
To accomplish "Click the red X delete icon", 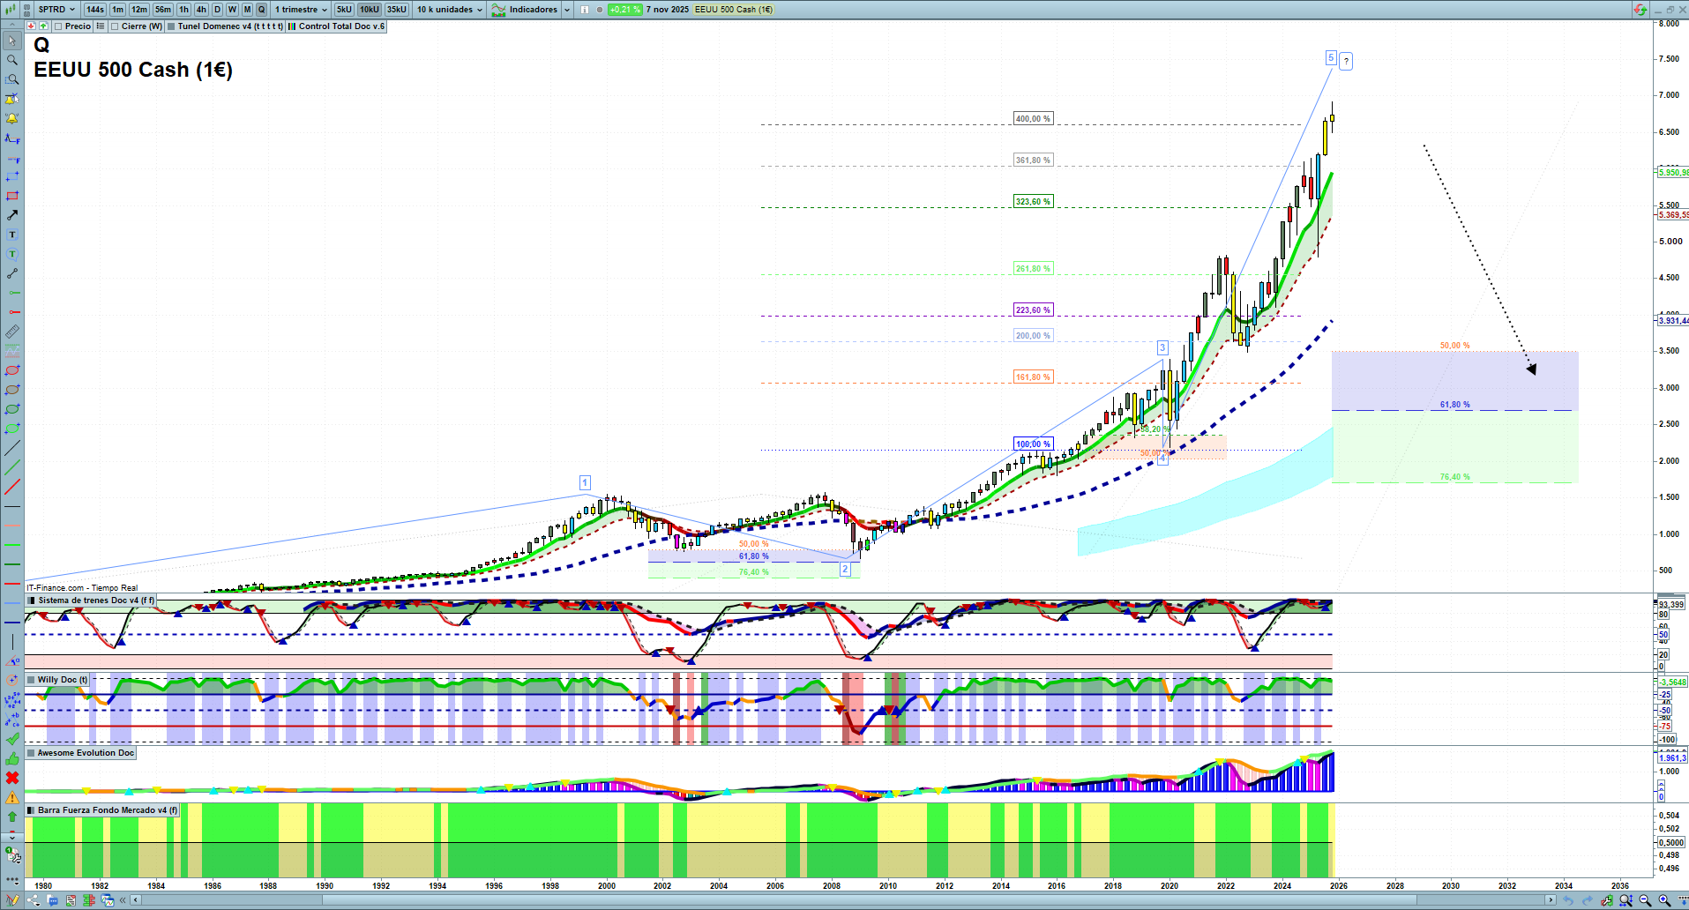I will click(12, 778).
